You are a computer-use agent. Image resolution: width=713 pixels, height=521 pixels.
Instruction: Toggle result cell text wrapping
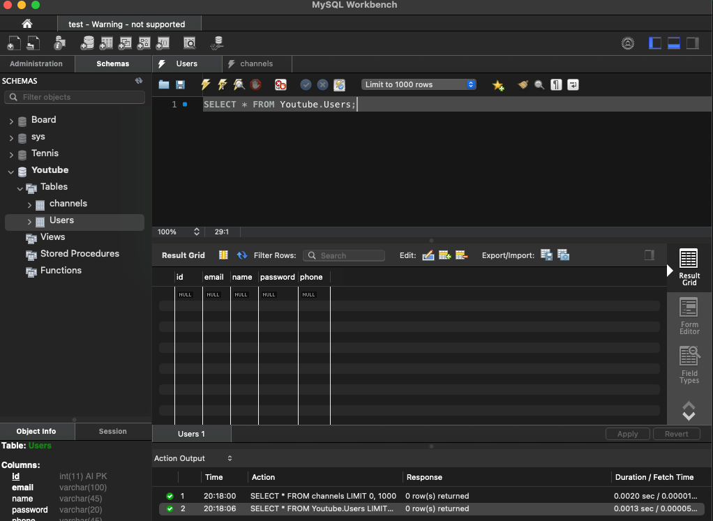tap(223, 255)
